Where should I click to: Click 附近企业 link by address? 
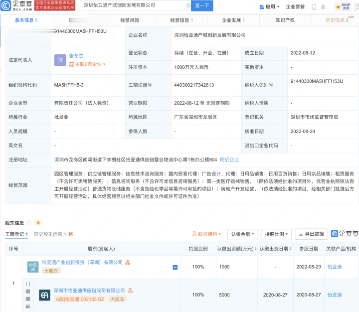coord(229,160)
